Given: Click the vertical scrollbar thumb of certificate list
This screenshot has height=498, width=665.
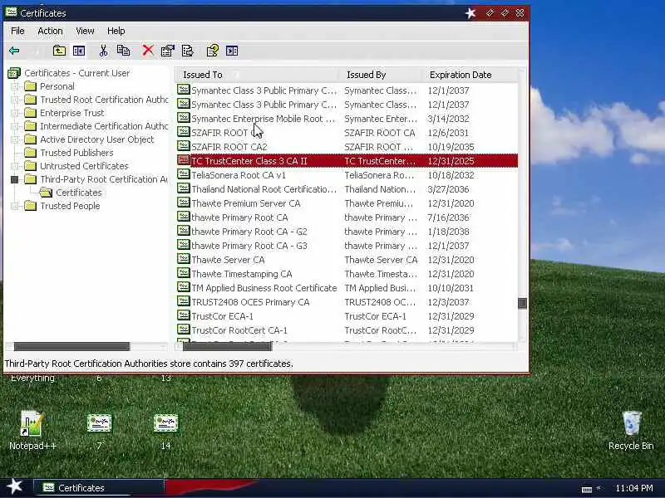Looking at the screenshot, I should click(523, 303).
